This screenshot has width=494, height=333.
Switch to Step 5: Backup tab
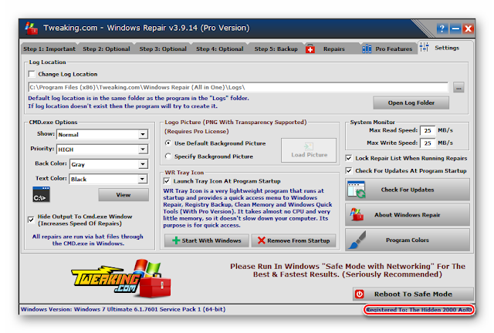276,49
